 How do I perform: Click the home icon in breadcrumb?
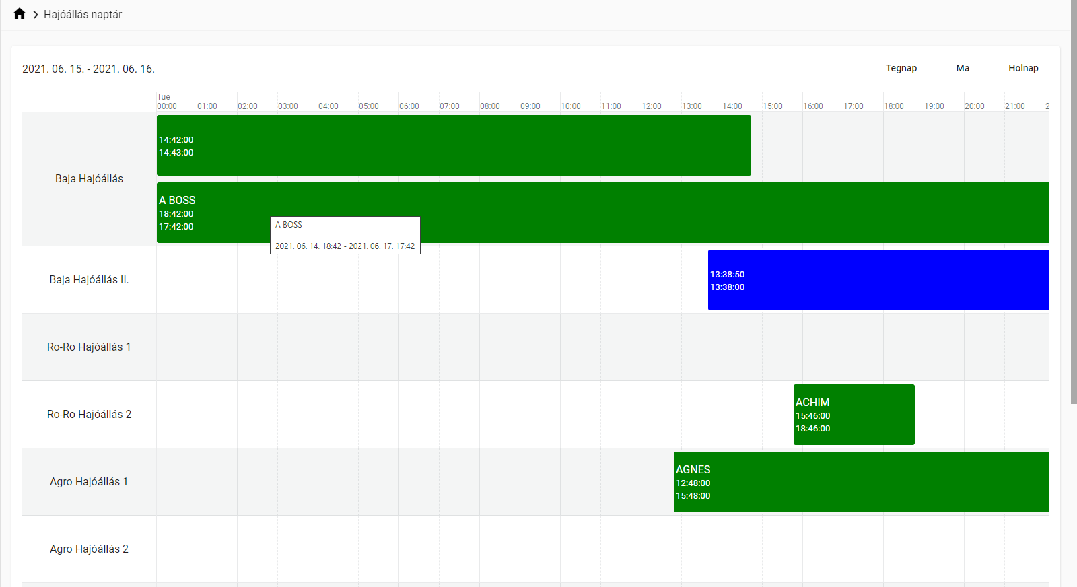[20, 14]
